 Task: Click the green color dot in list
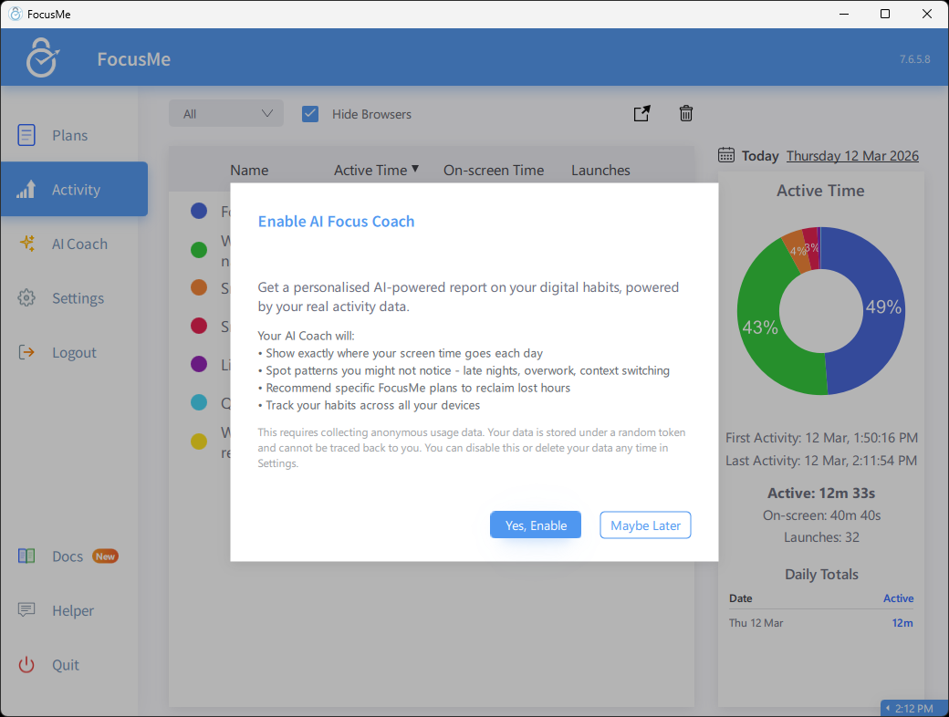click(199, 249)
